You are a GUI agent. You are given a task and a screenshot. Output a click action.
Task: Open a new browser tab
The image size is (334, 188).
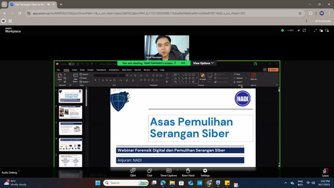click(61, 4)
